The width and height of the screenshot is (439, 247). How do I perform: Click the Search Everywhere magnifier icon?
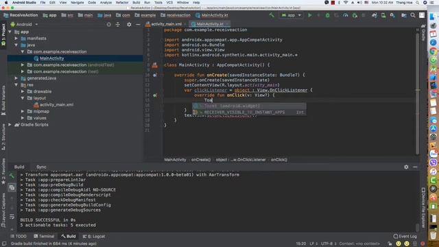413,15
